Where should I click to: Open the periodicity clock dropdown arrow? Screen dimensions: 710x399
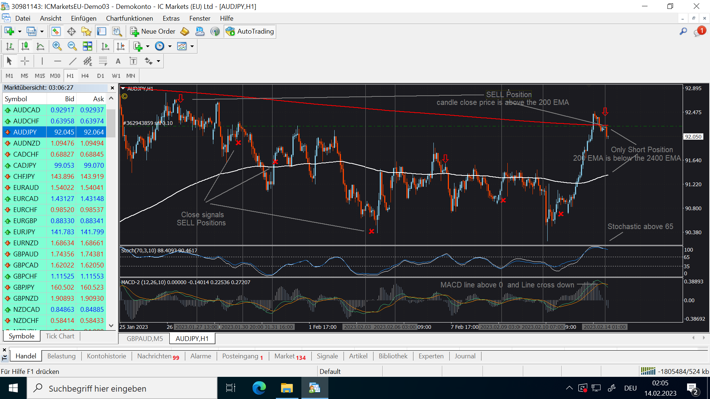click(x=170, y=46)
